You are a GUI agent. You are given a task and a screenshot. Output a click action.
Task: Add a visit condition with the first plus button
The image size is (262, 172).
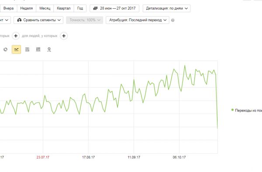[16, 36]
